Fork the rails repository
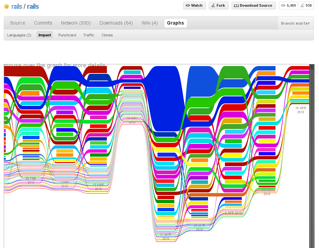This screenshot has width=319, height=248. 219,5
